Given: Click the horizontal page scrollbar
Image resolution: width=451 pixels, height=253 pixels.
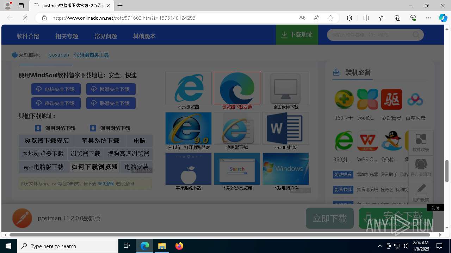Looking at the screenshot, I should [220, 235].
